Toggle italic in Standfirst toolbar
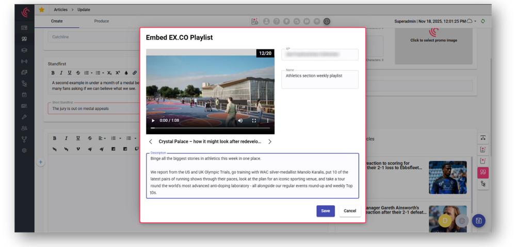 coord(61,73)
